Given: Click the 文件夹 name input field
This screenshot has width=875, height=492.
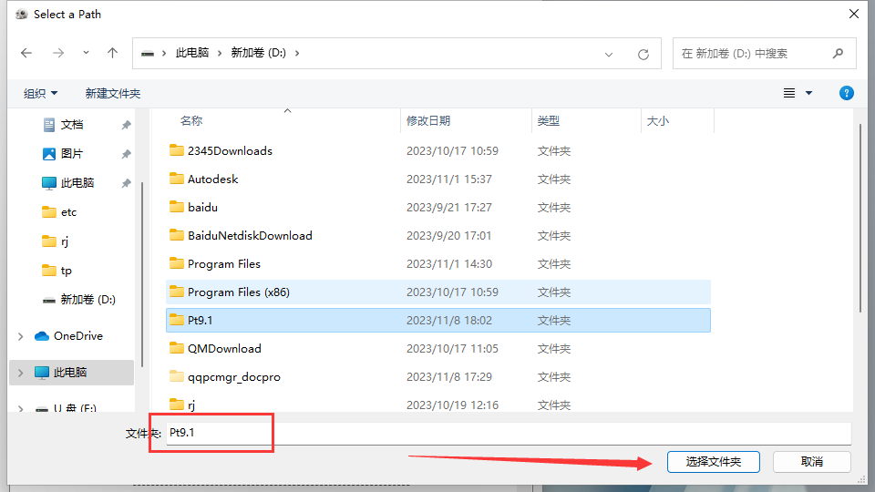Looking at the screenshot, I should click(507, 433).
